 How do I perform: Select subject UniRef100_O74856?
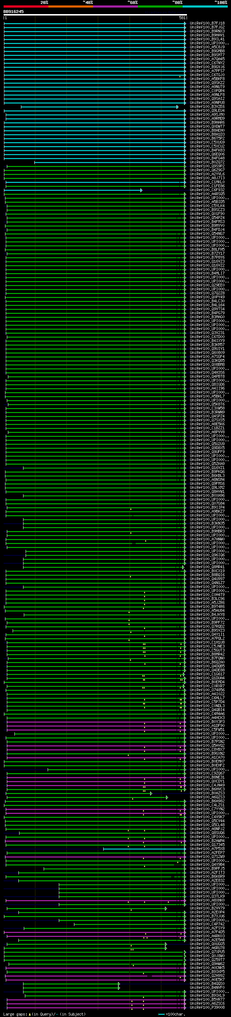tap(207, 690)
